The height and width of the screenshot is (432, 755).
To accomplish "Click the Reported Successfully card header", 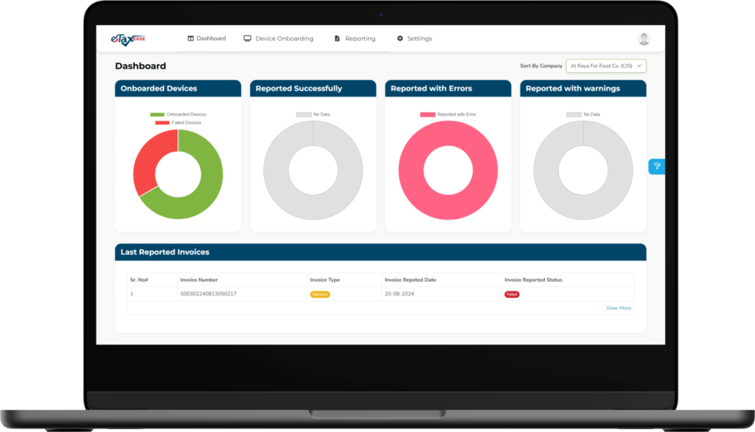I will point(313,88).
